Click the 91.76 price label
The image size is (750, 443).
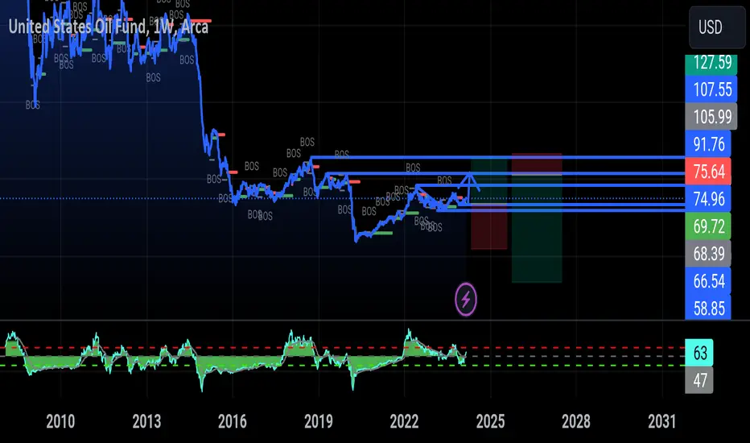click(708, 144)
